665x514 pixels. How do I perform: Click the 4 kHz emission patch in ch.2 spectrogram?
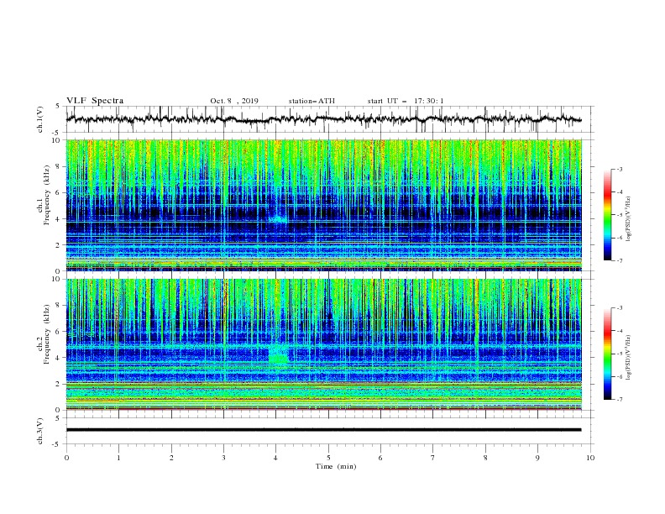(278, 354)
